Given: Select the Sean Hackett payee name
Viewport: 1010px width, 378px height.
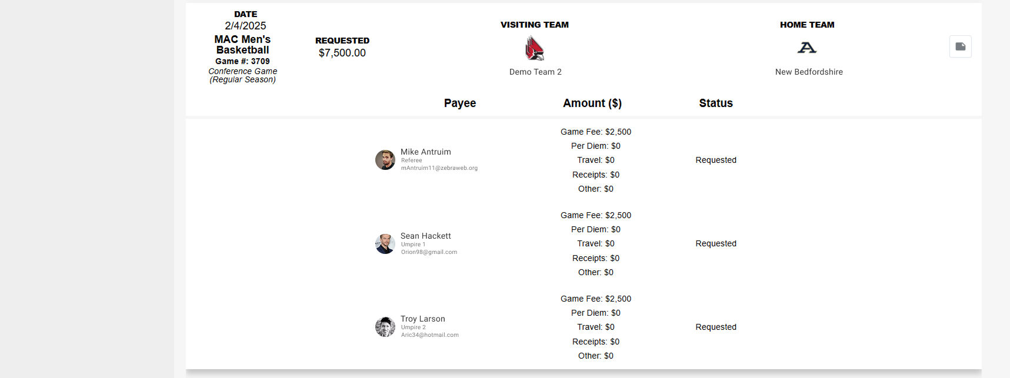Looking at the screenshot, I should click(425, 236).
